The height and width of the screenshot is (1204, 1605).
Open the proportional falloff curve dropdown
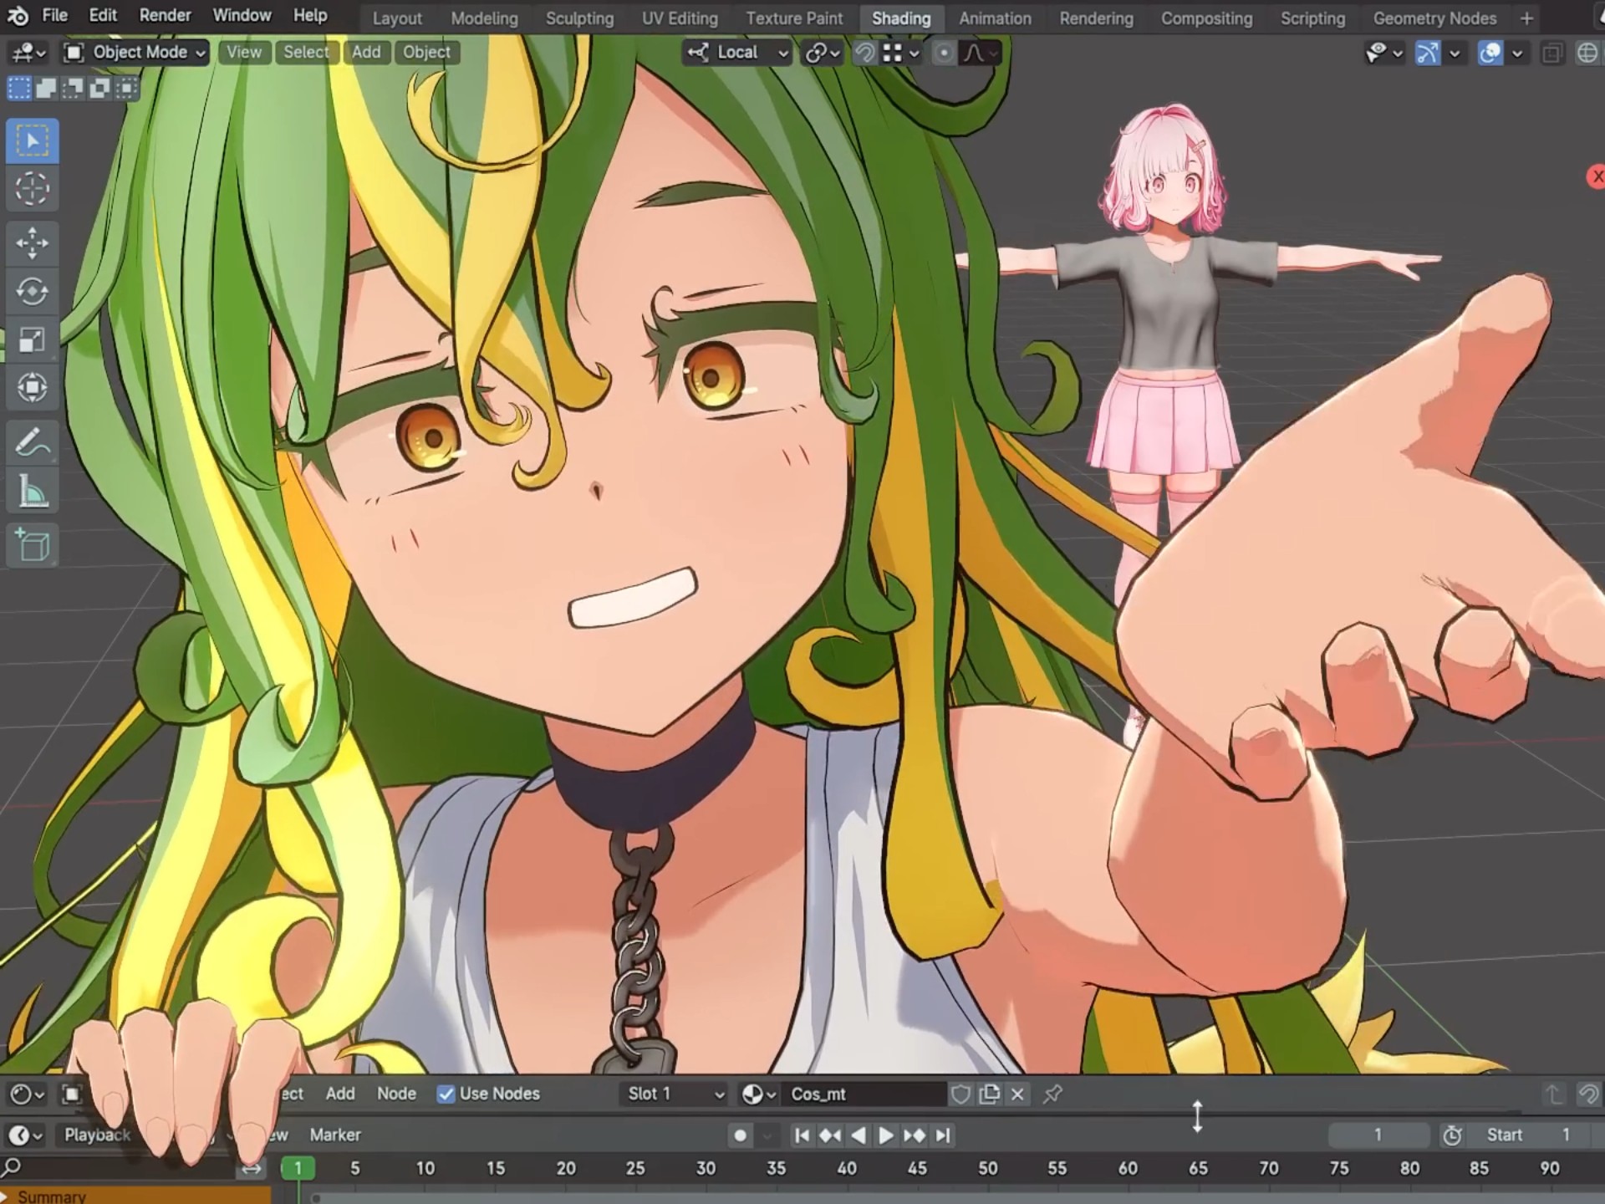click(x=981, y=53)
